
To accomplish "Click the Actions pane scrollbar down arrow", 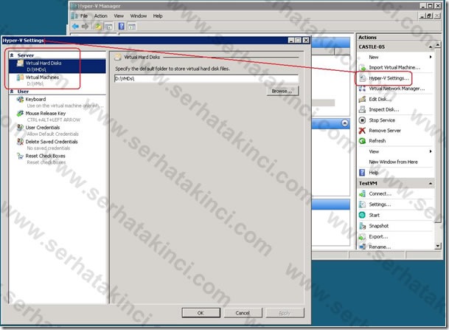I will [438, 246].
